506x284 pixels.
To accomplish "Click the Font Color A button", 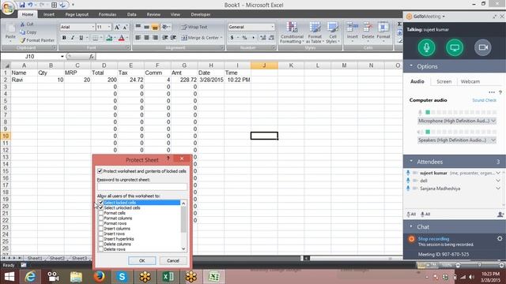I will pyautogui.click(x=121, y=38).
